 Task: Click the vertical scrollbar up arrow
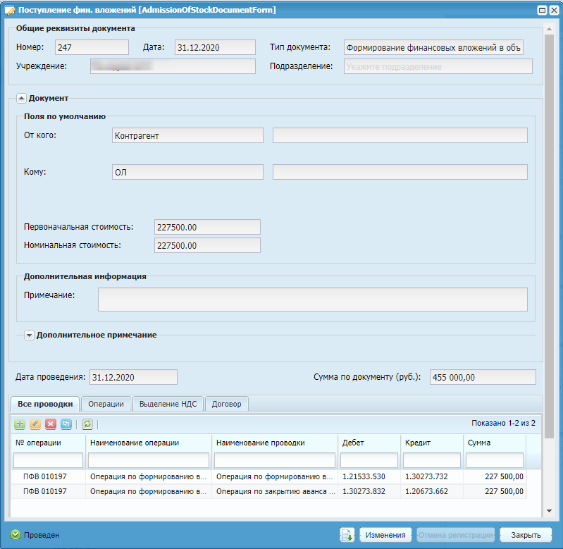click(x=549, y=29)
